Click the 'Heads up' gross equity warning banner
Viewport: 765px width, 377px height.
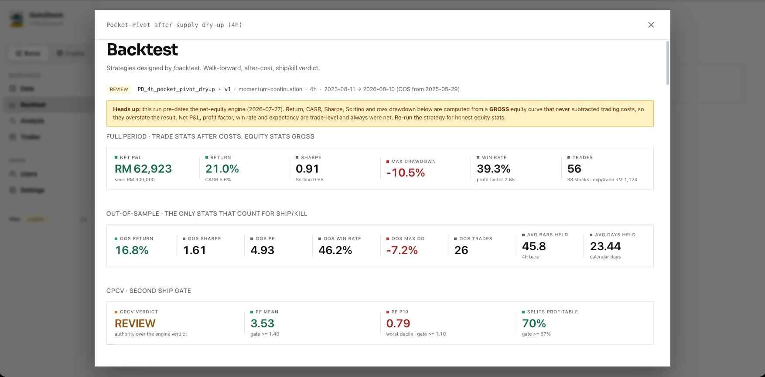click(380, 113)
